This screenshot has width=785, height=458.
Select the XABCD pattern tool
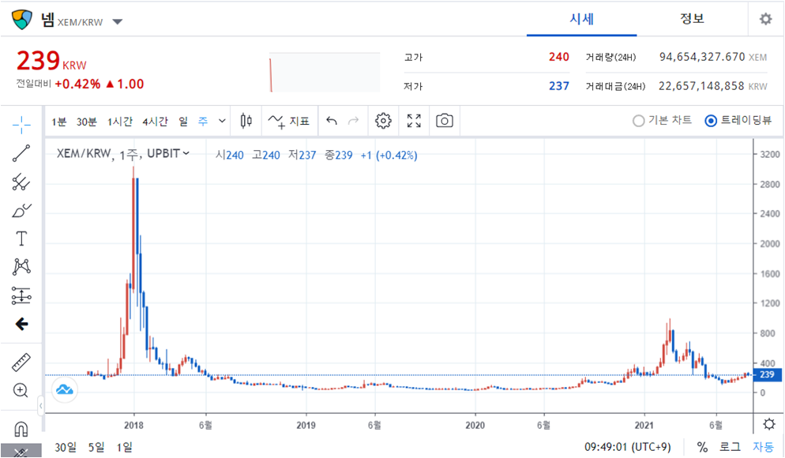[x=21, y=267]
